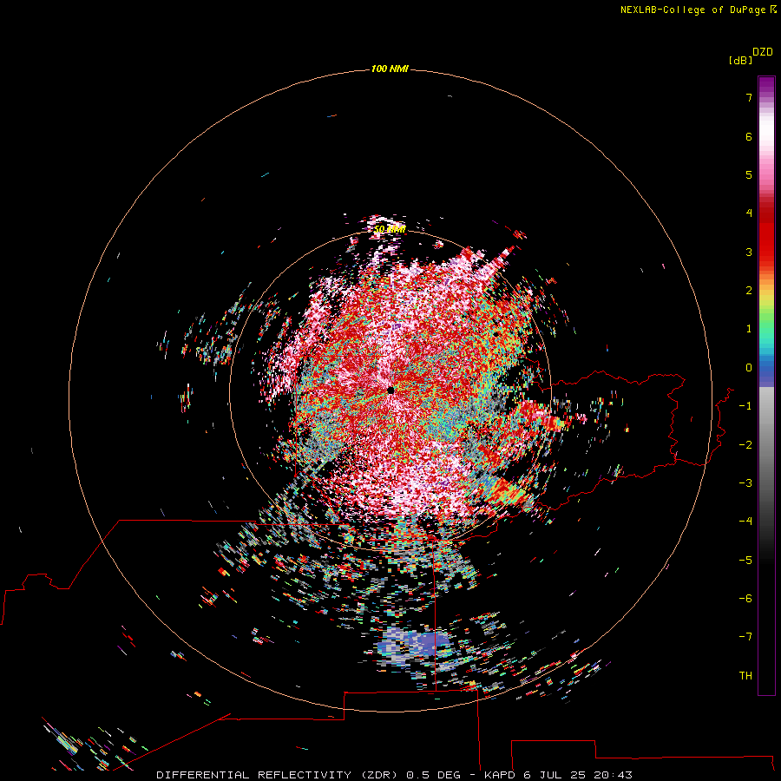Click the blue band near 0 dB on color bar
The height and width of the screenshot is (781, 781).
pos(766,369)
